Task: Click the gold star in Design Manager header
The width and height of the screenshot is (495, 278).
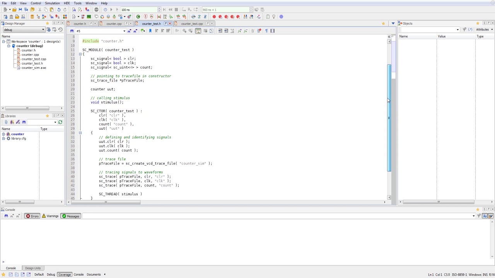Action: tap(47, 24)
